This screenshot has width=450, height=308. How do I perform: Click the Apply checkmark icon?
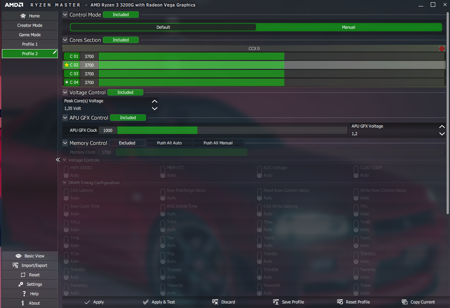click(x=87, y=302)
